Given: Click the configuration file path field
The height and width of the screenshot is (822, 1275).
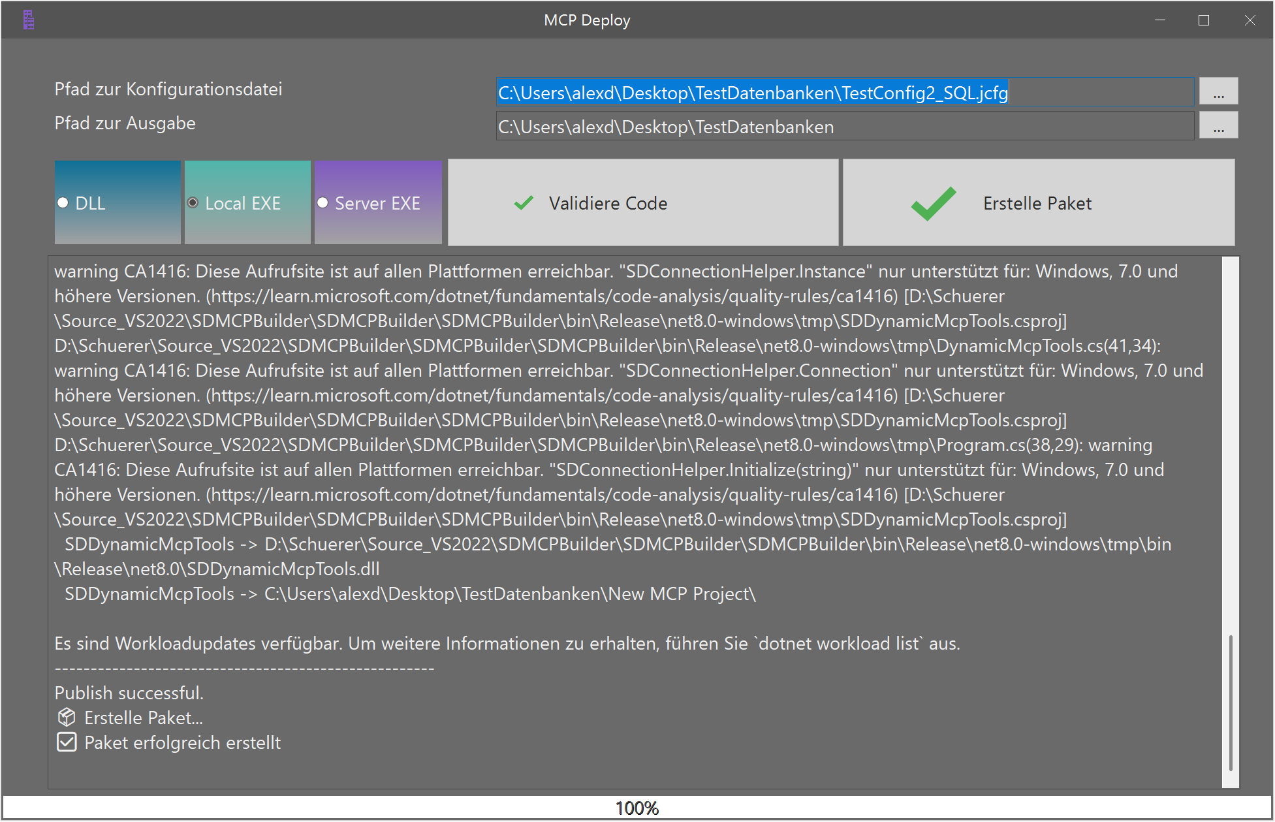Looking at the screenshot, I should pyautogui.click(x=845, y=93).
